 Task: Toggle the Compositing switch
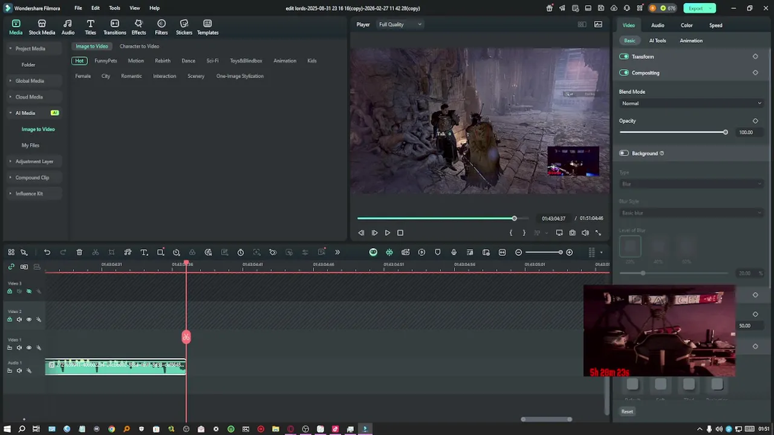[x=624, y=72]
